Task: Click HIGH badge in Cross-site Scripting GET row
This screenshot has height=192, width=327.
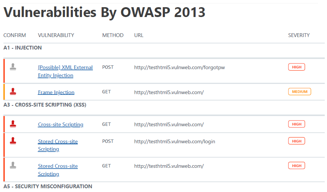Action: [296, 124]
